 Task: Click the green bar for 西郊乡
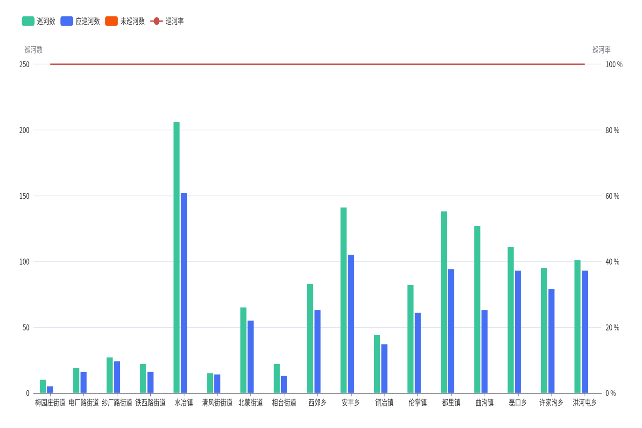[310, 338]
